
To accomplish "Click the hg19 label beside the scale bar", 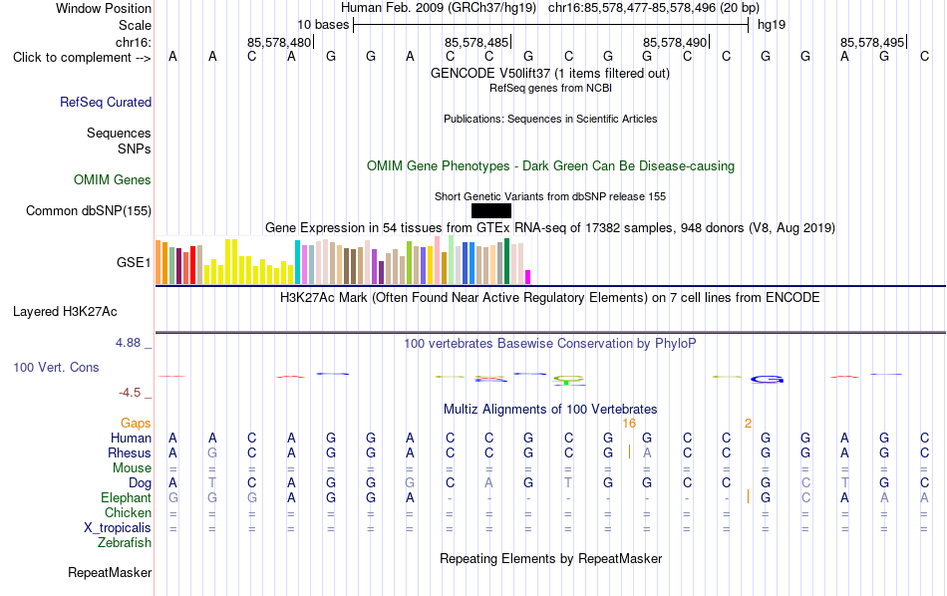I will tap(772, 25).
